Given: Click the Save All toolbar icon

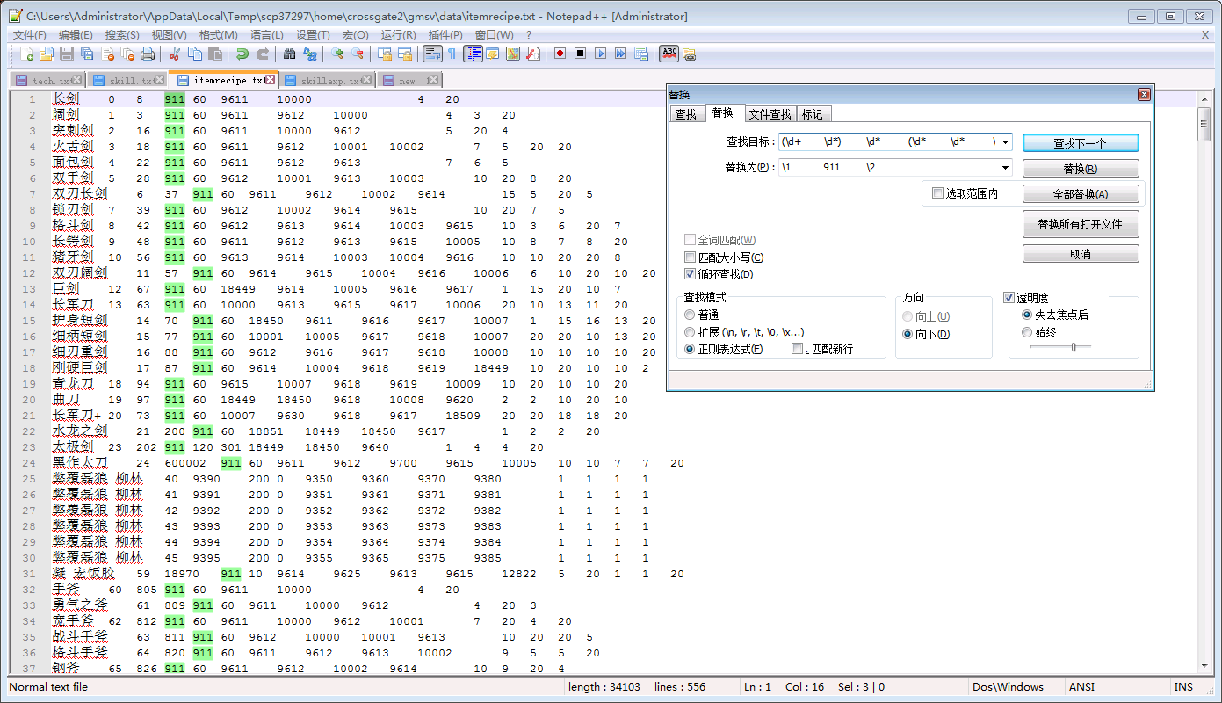Looking at the screenshot, I should pos(86,54).
